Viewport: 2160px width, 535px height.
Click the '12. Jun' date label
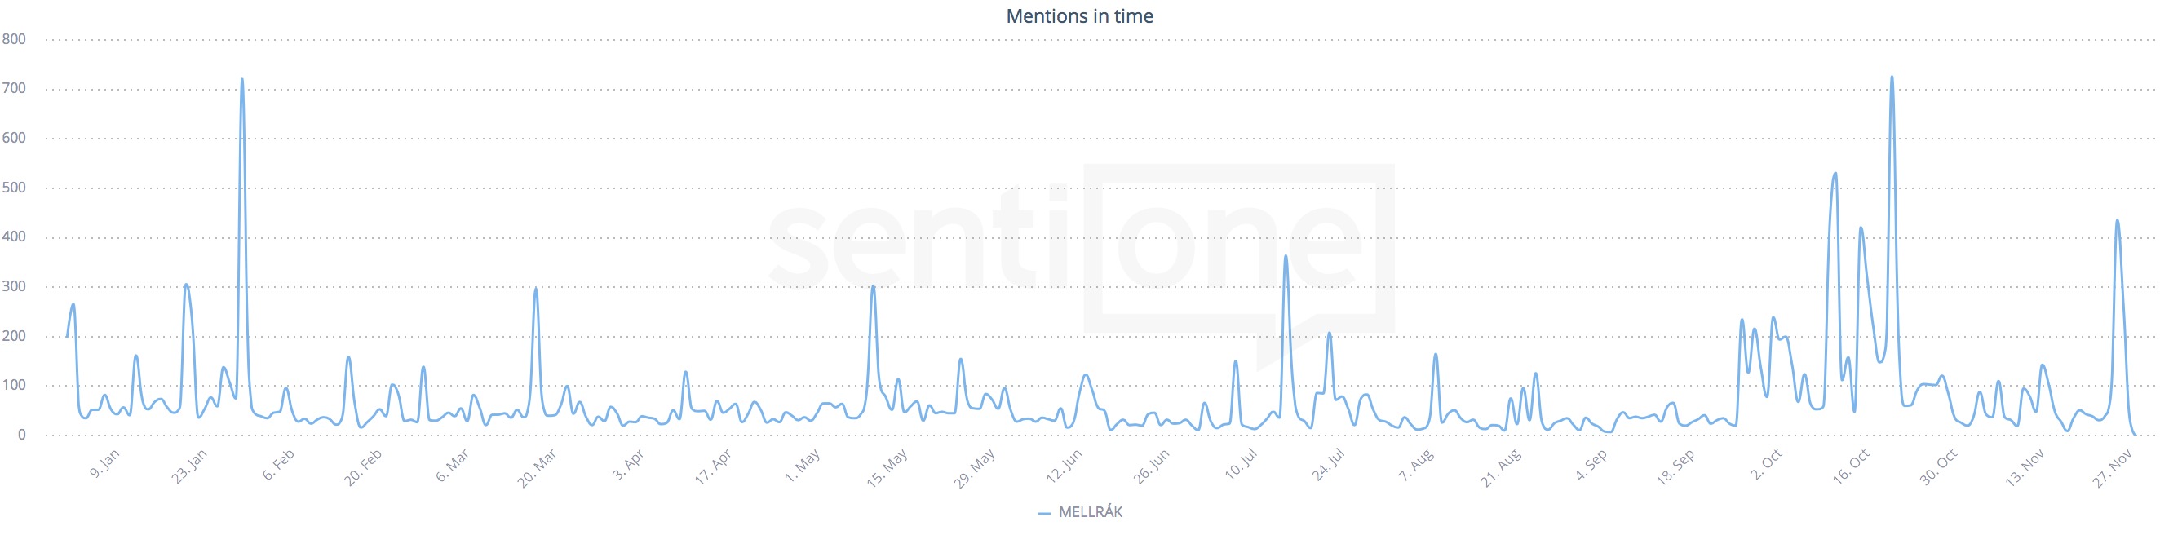click(x=1064, y=466)
